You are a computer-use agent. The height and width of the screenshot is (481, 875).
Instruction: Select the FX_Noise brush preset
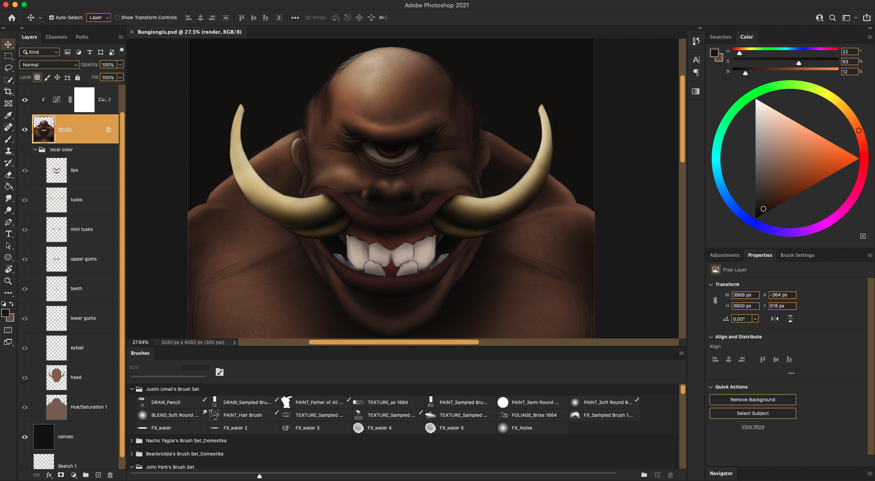(521, 428)
